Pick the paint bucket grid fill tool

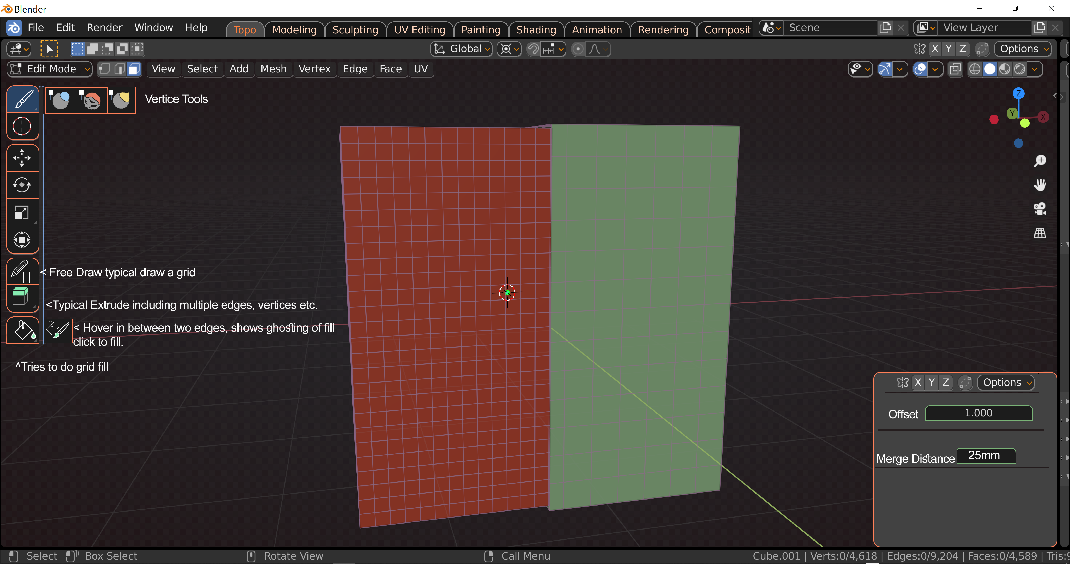point(23,330)
